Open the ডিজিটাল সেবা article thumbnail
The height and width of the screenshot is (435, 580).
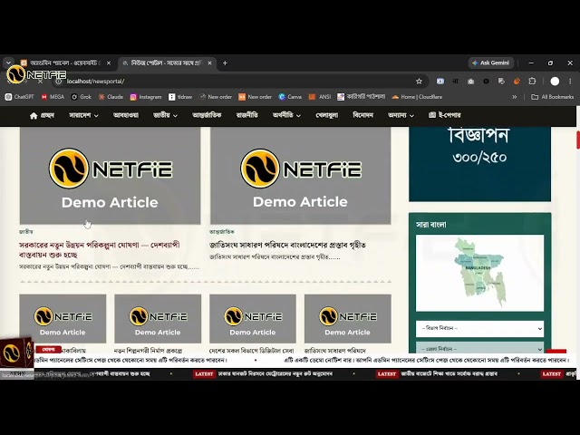(253, 319)
